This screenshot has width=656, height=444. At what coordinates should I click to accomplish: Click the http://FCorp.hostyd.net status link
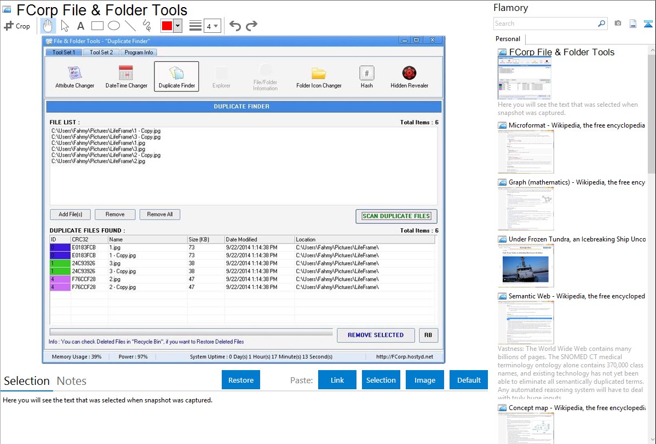[405, 356]
